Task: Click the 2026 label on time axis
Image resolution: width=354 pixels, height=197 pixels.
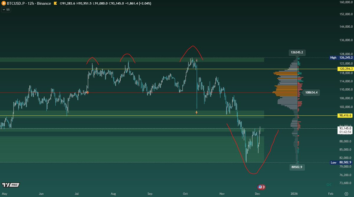Action: pos(294,194)
